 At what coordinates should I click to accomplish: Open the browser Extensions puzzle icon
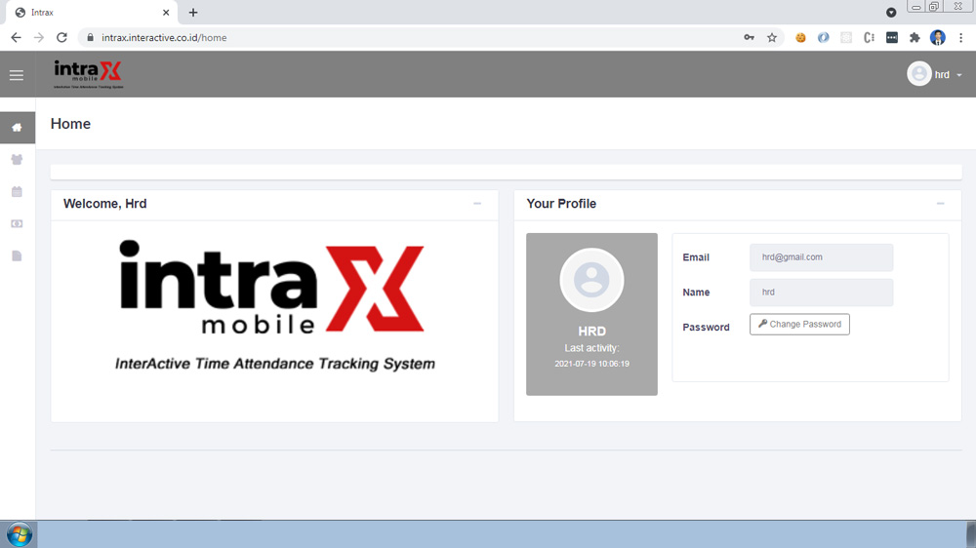pyautogui.click(x=915, y=38)
